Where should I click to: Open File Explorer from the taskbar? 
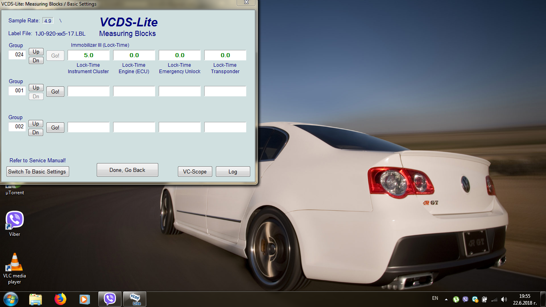point(36,299)
